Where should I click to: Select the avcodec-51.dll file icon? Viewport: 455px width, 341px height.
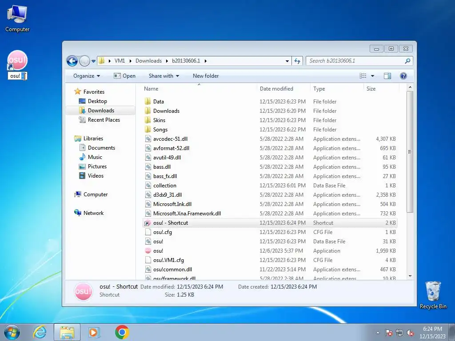coord(148,139)
